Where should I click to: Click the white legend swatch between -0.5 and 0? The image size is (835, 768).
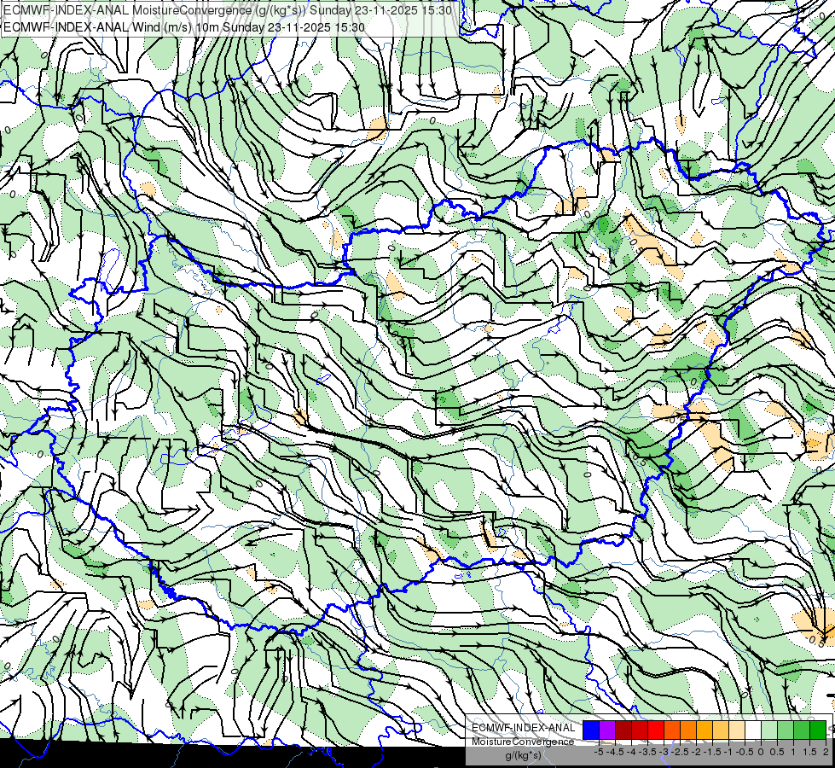pos(753,730)
